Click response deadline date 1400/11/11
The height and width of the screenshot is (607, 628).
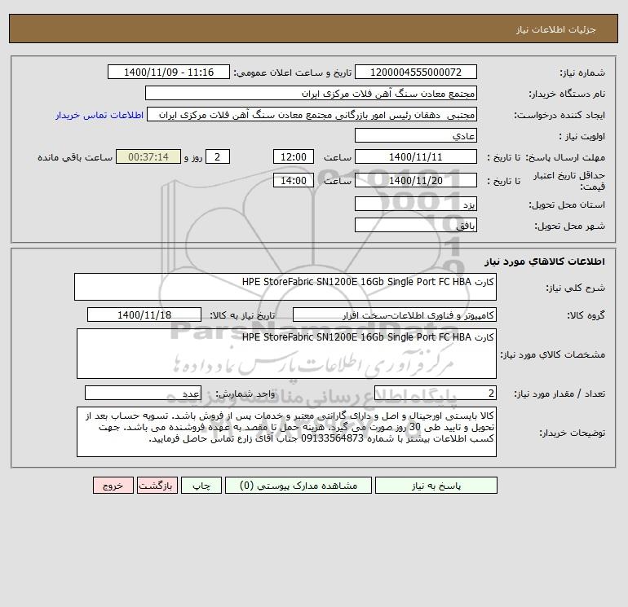point(416,157)
